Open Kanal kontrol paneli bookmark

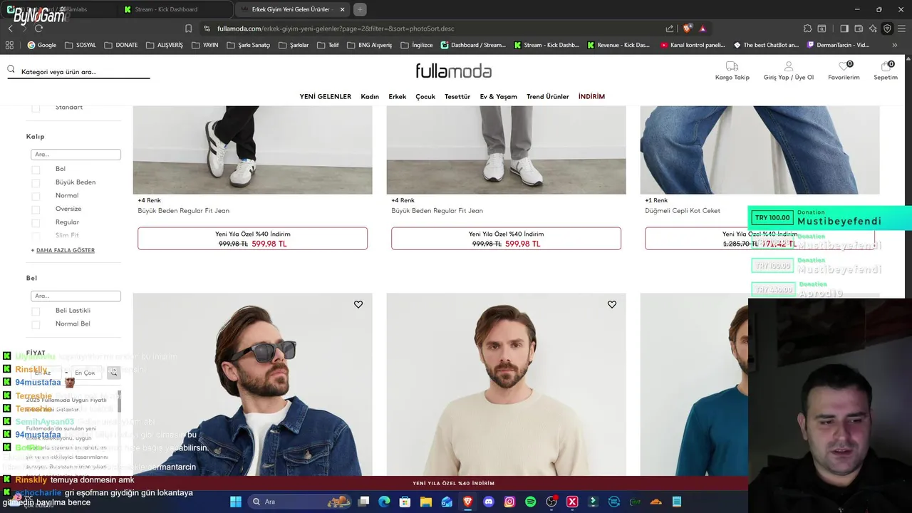tap(693, 45)
